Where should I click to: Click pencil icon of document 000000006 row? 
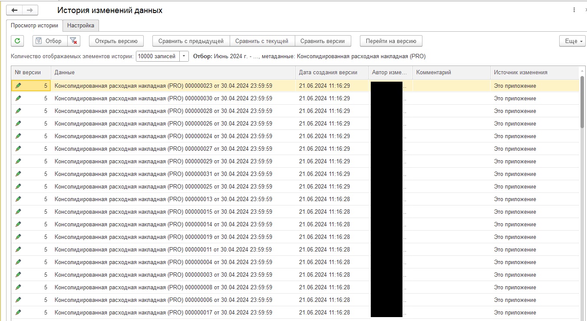(18, 300)
